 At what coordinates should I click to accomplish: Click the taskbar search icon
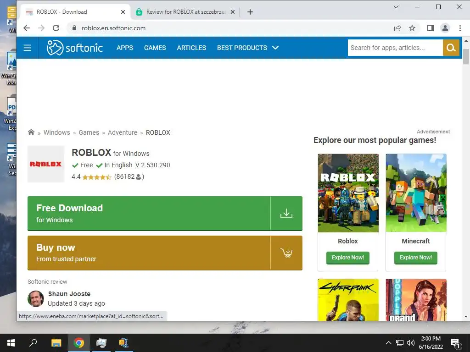(x=33, y=343)
